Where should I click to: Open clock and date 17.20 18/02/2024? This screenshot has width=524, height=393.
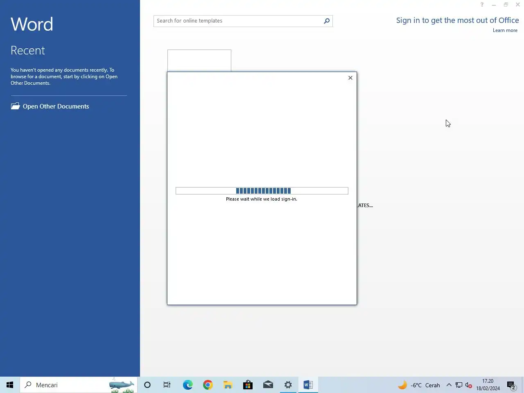coord(488,385)
